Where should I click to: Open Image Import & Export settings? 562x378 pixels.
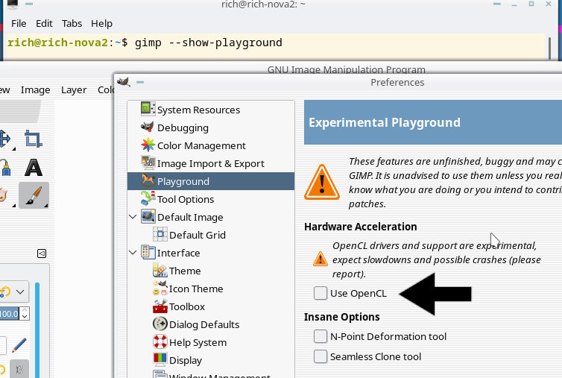click(x=210, y=163)
